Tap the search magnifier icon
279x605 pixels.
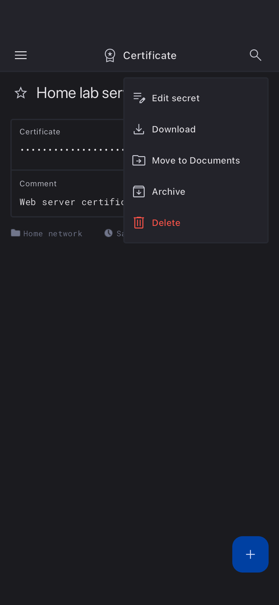(255, 55)
